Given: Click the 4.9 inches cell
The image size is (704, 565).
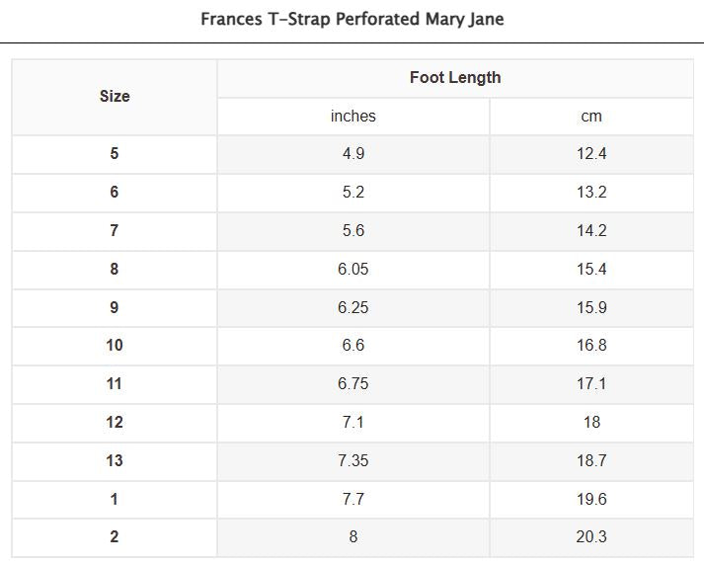Looking at the screenshot, I should (353, 154).
